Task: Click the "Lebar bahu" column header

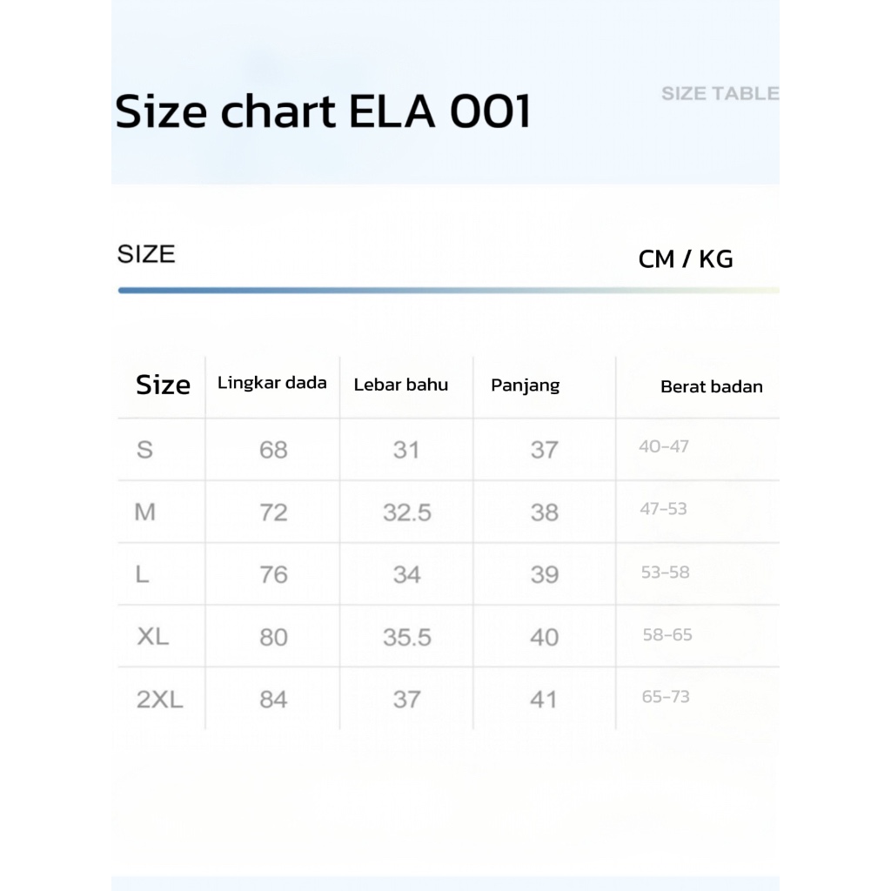Action: click(x=401, y=385)
